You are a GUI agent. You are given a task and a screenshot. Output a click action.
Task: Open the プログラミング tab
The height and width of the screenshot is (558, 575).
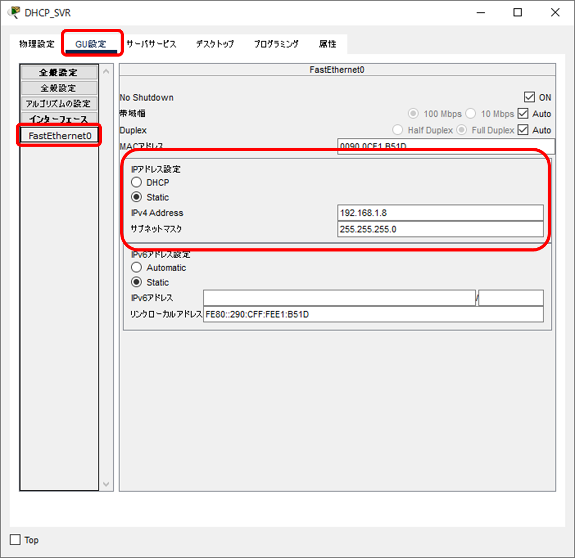pyautogui.click(x=276, y=44)
